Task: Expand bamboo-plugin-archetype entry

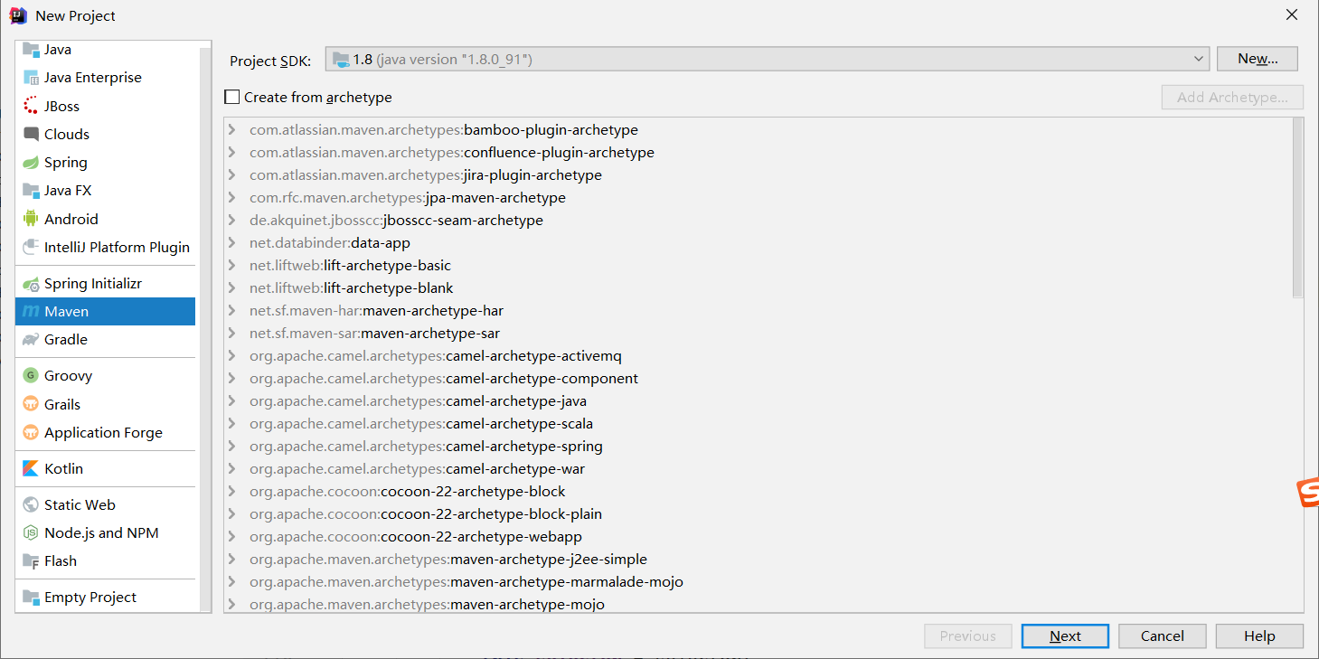Action: point(233,130)
